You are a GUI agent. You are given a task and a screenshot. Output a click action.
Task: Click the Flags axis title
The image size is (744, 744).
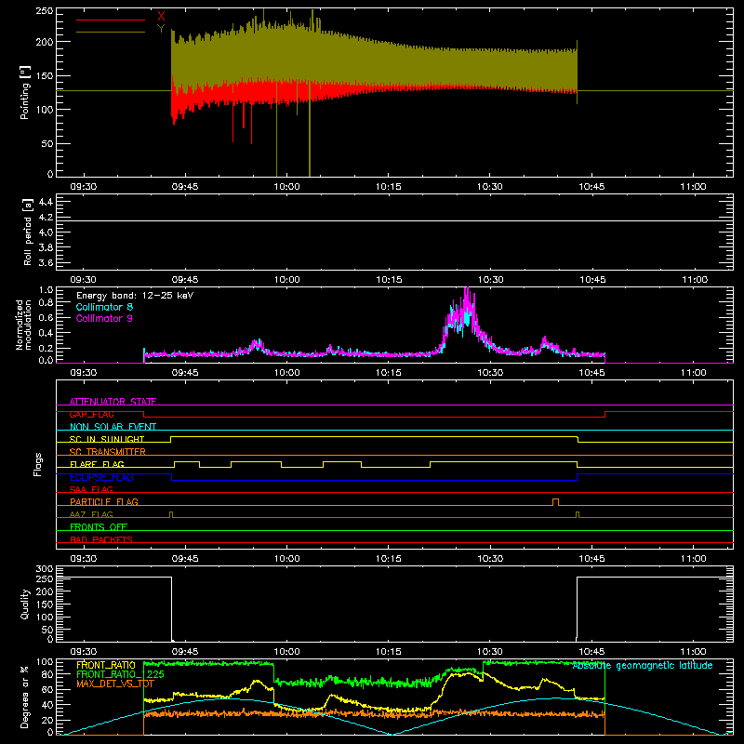coord(38,464)
